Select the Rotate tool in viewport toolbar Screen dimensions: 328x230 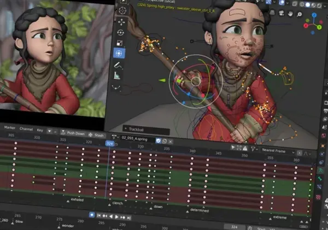tap(120, 33)
